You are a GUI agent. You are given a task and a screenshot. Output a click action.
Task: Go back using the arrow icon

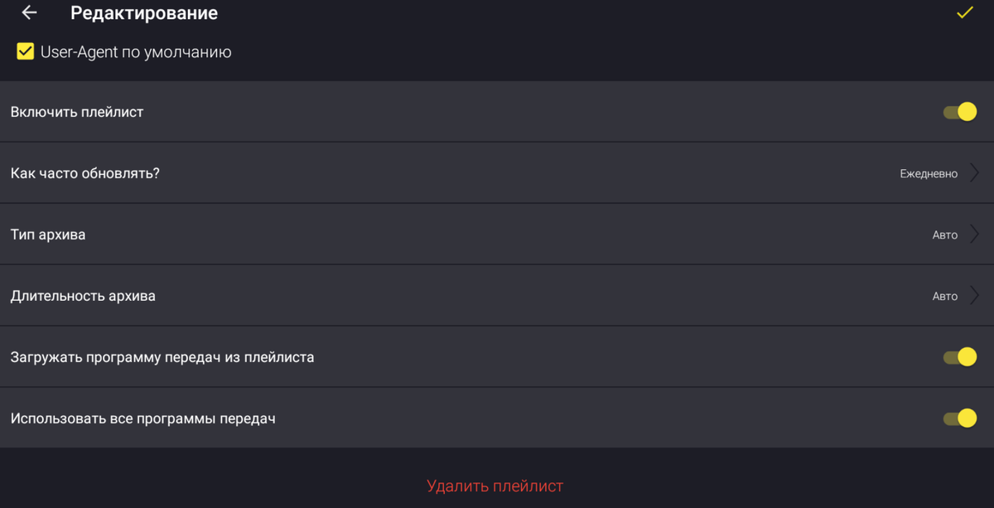[30, 13]
